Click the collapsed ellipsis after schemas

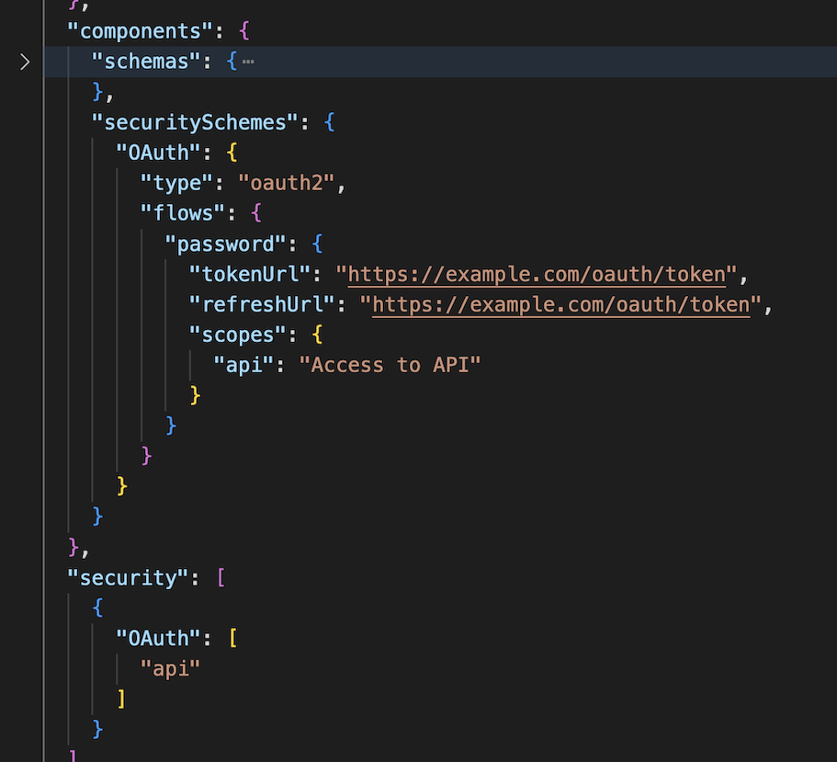(x=248, y=62)
